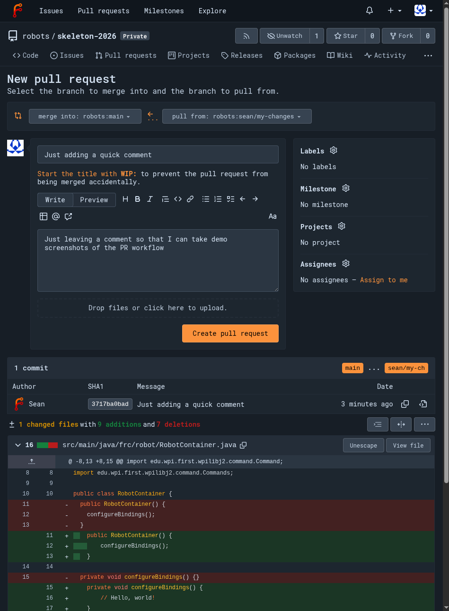Open the Packages tab
This screenshot has width=449, height=611.
click(295, 55)
